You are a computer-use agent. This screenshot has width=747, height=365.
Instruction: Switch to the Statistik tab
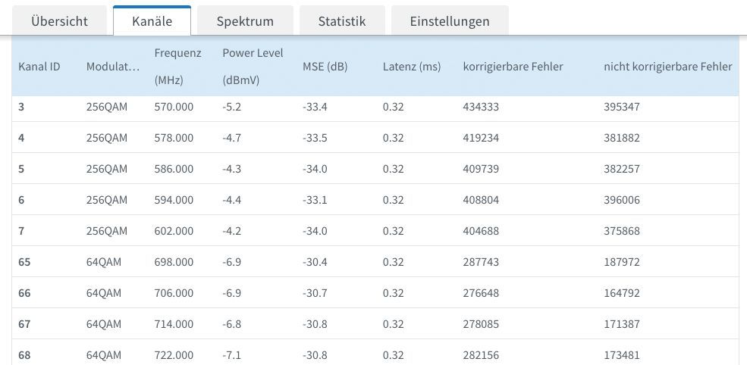click(x=341, y=21)
